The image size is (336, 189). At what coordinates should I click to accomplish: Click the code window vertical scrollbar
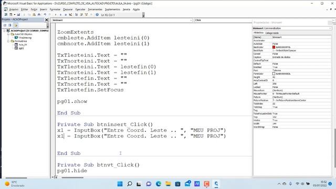(335, 148)
